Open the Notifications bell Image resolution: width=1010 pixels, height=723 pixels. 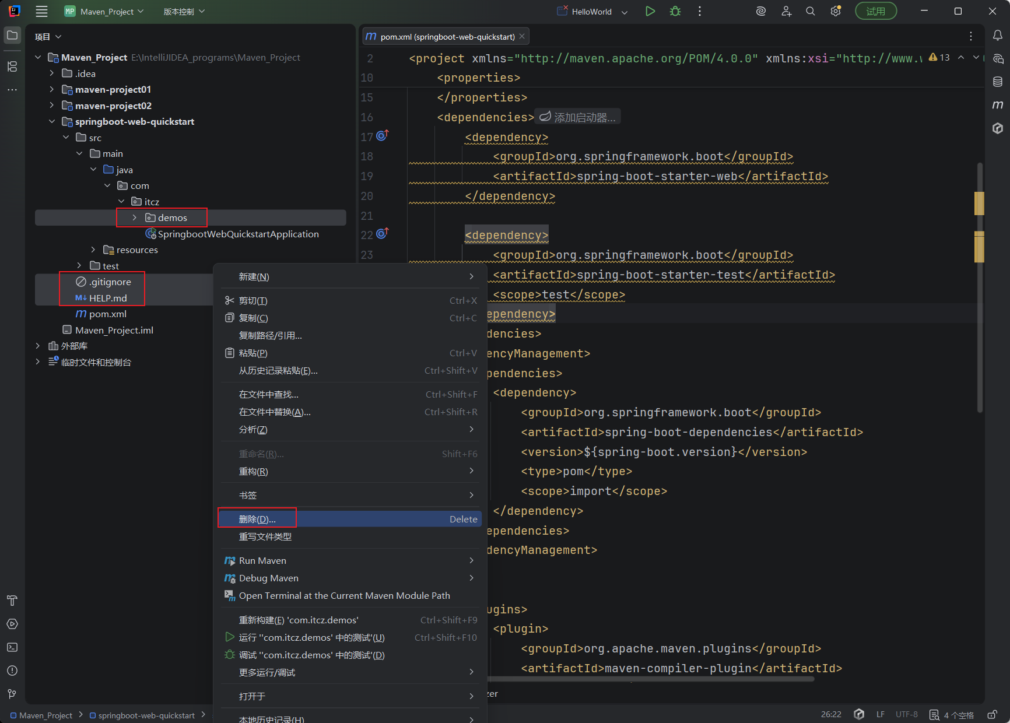[x=998, y=36]
